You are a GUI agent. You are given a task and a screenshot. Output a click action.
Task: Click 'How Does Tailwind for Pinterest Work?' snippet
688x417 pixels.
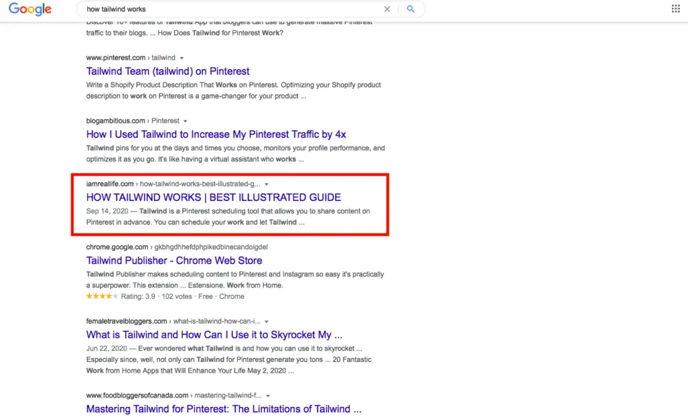[220, 33]
